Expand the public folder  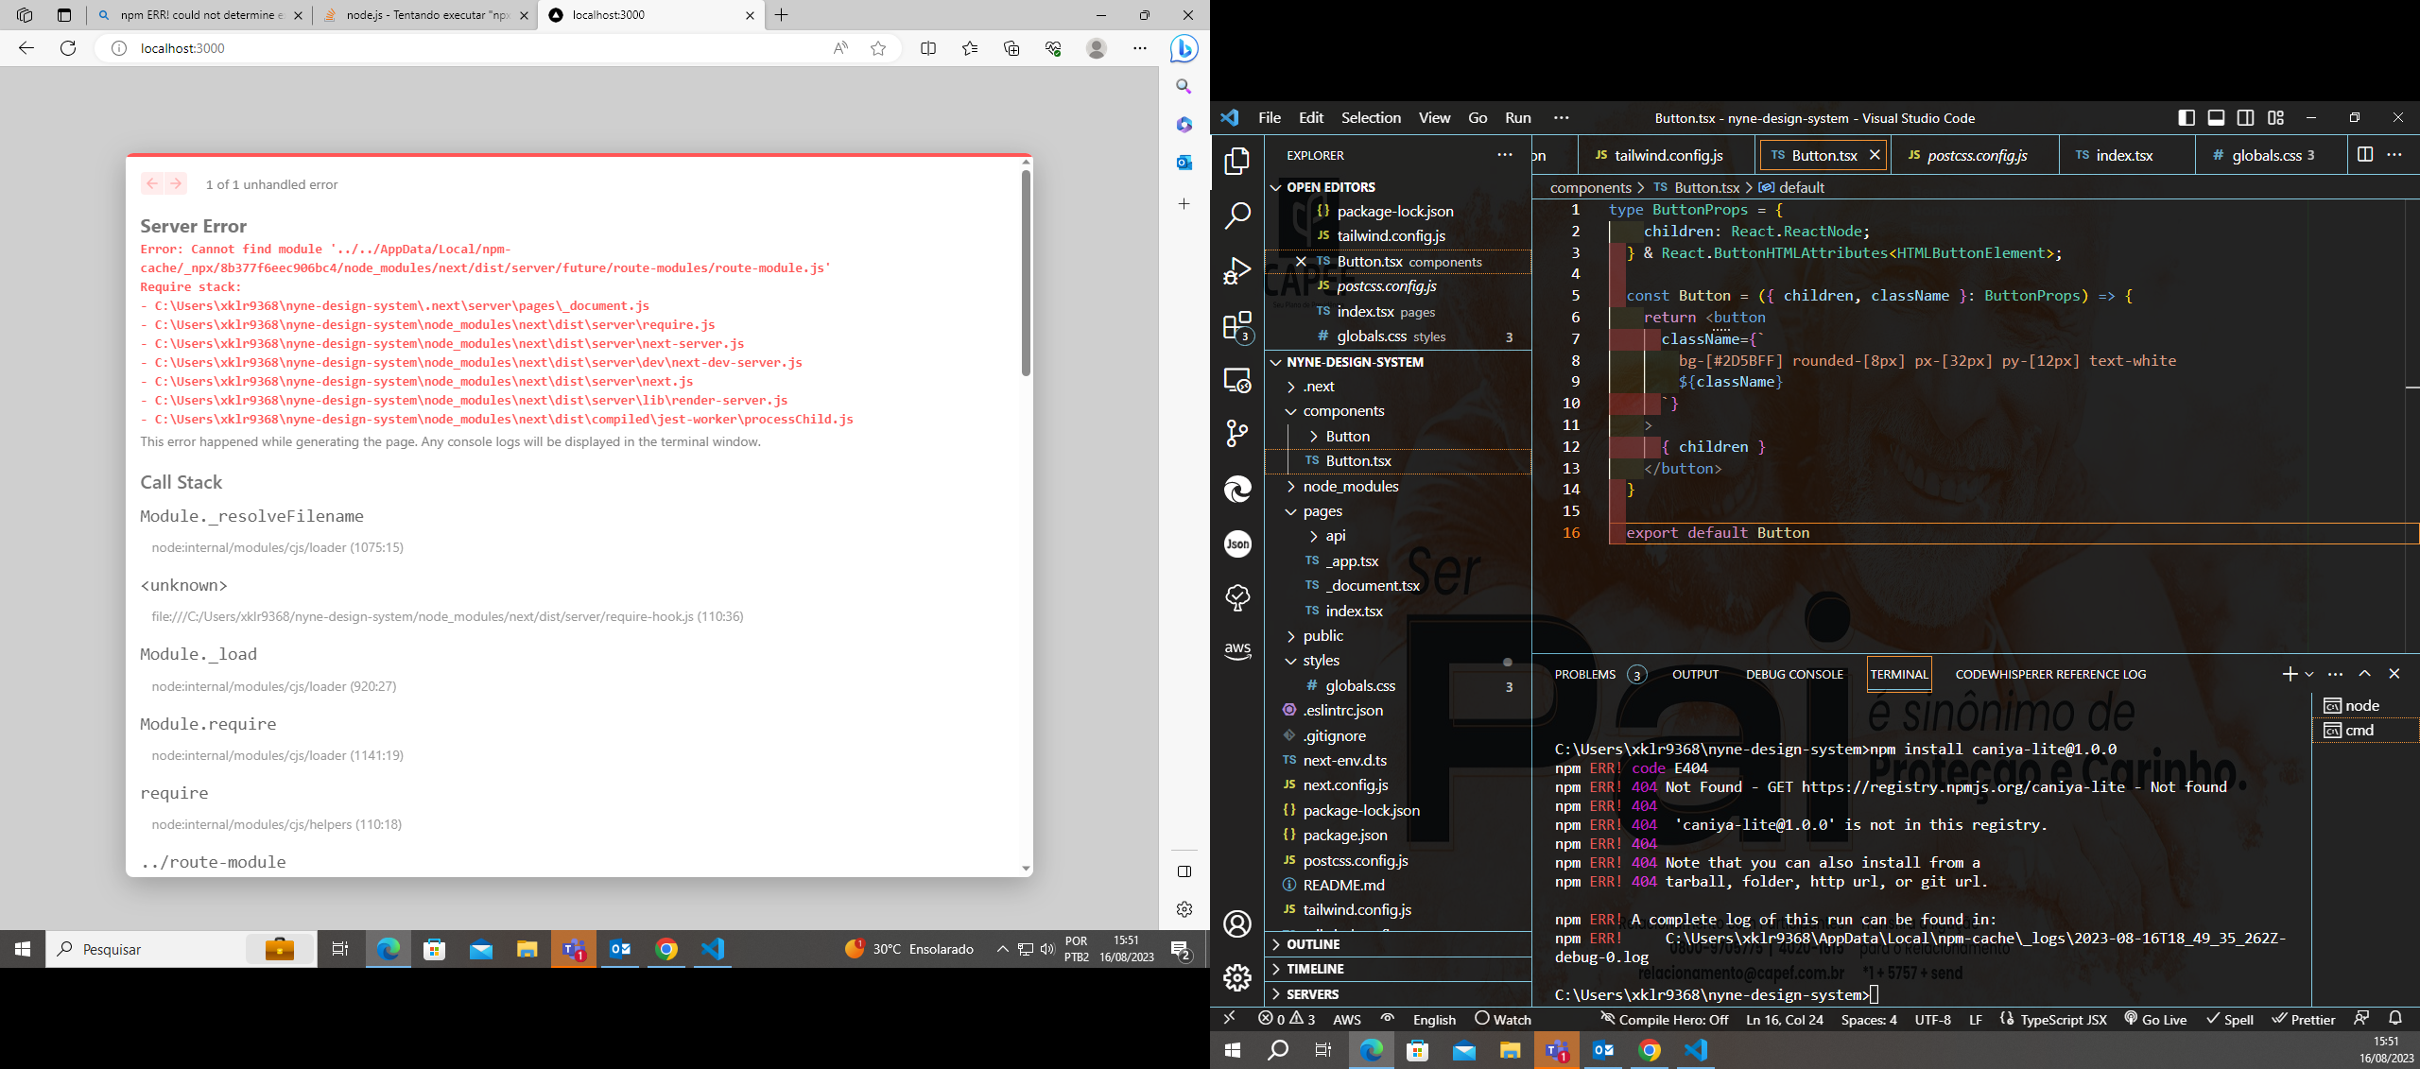[1290, 636]
